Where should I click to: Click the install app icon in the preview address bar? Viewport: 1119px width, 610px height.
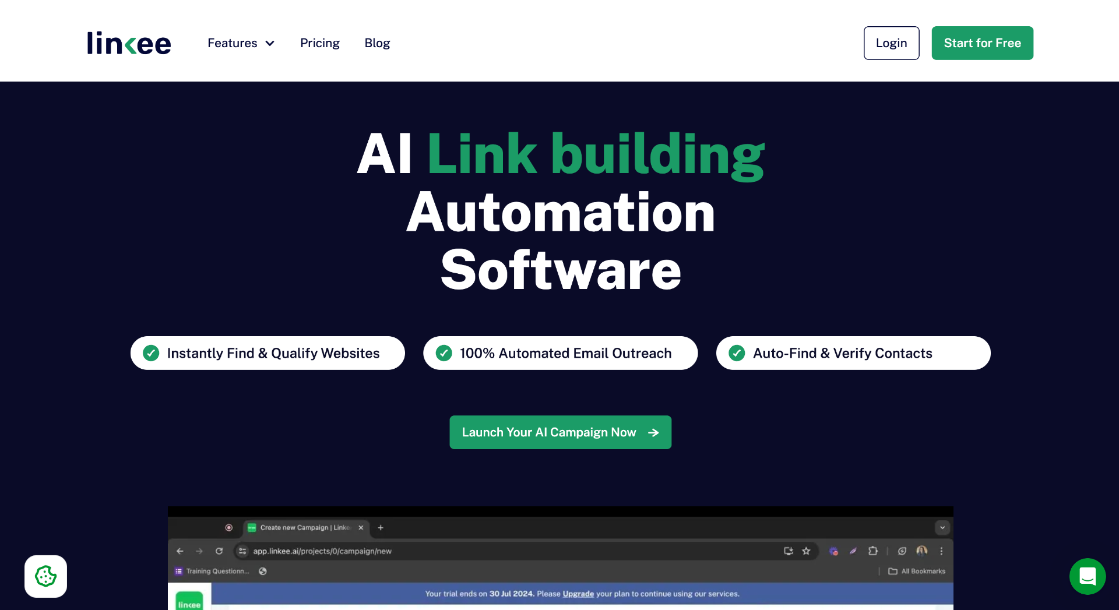(x=788, y=551)
